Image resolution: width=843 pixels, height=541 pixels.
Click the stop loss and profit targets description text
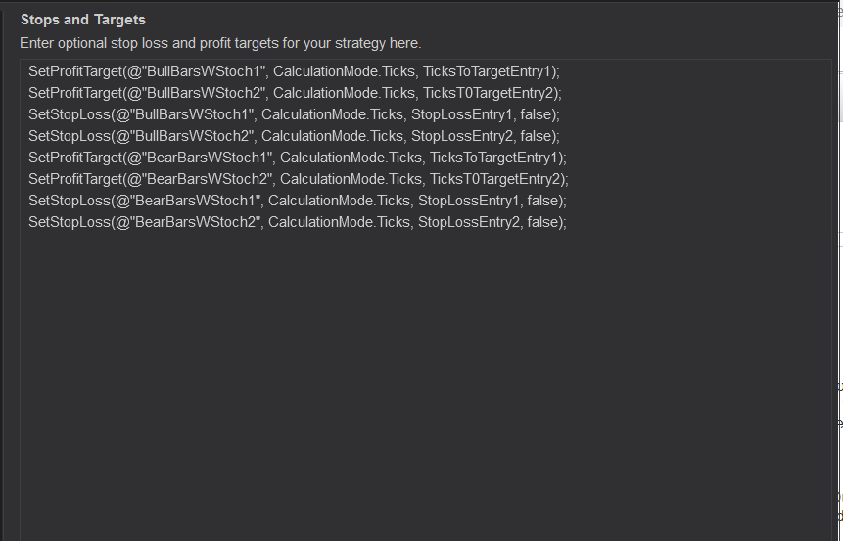coord(220,43)
